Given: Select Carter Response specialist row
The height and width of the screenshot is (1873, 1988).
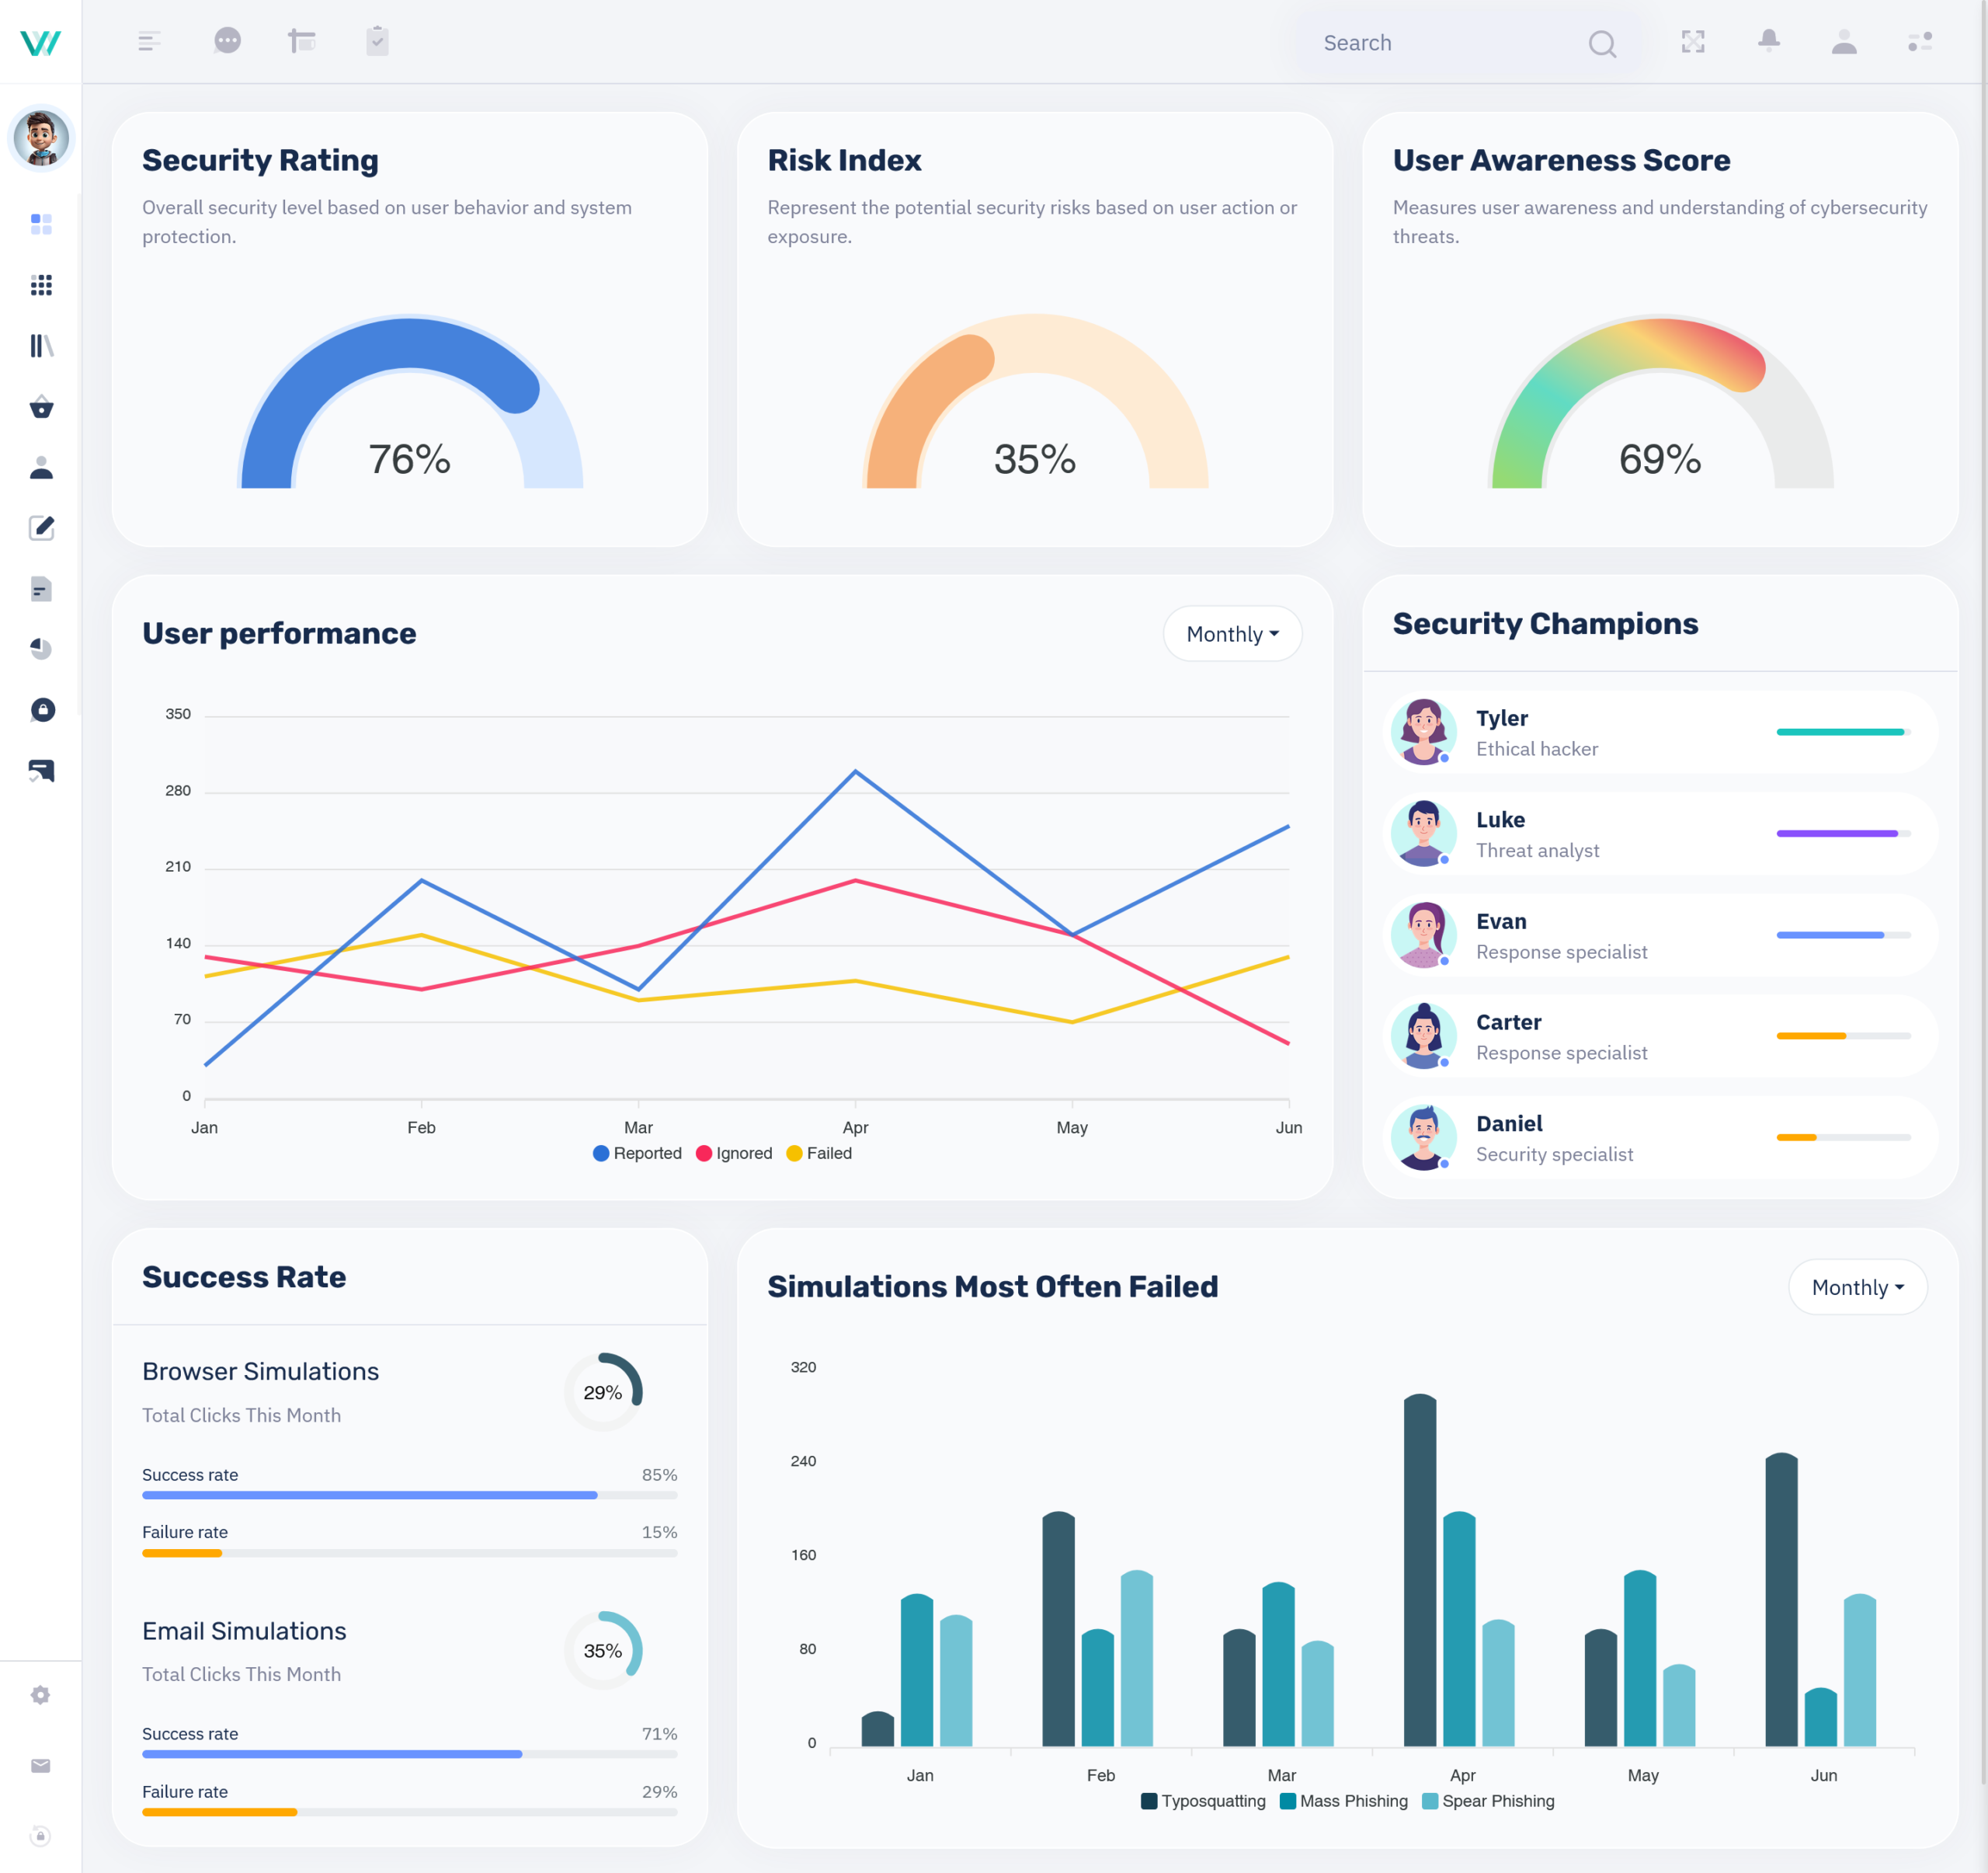Looking at the screenshot, I should [1660, 1036].
